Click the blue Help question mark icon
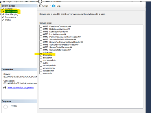 53,6
